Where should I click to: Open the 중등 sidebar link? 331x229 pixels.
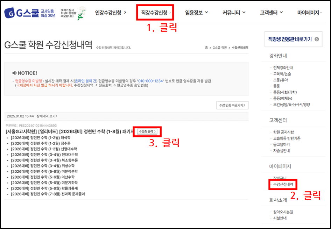click(x=276, y=86)
